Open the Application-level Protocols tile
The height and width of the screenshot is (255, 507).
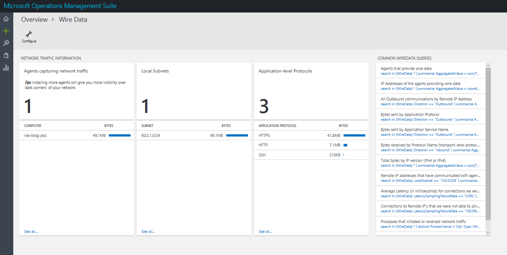[x=311, y=91]
